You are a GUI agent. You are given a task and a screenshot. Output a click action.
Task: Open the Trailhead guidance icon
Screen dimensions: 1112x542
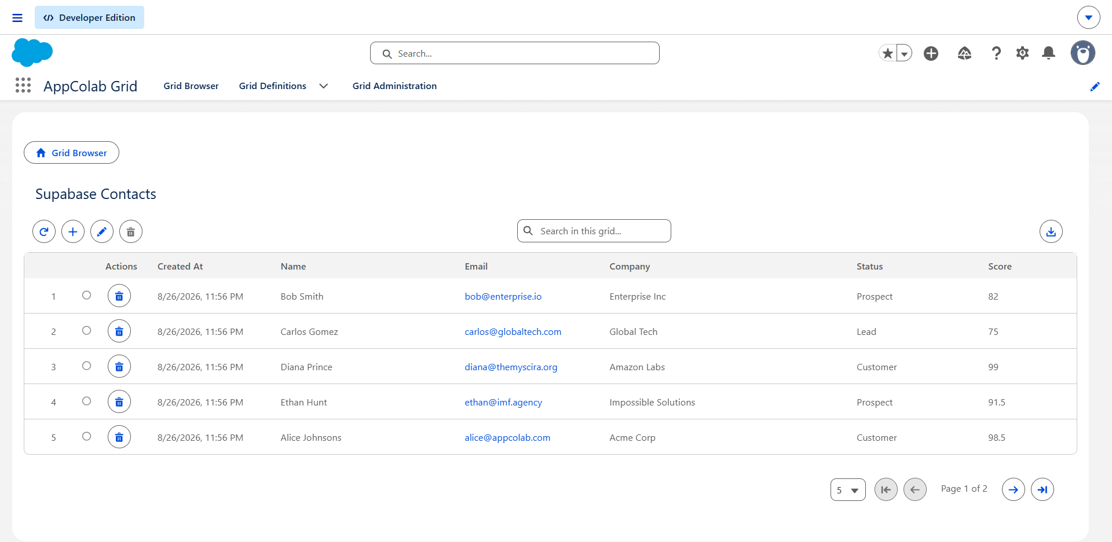[964, 53]
